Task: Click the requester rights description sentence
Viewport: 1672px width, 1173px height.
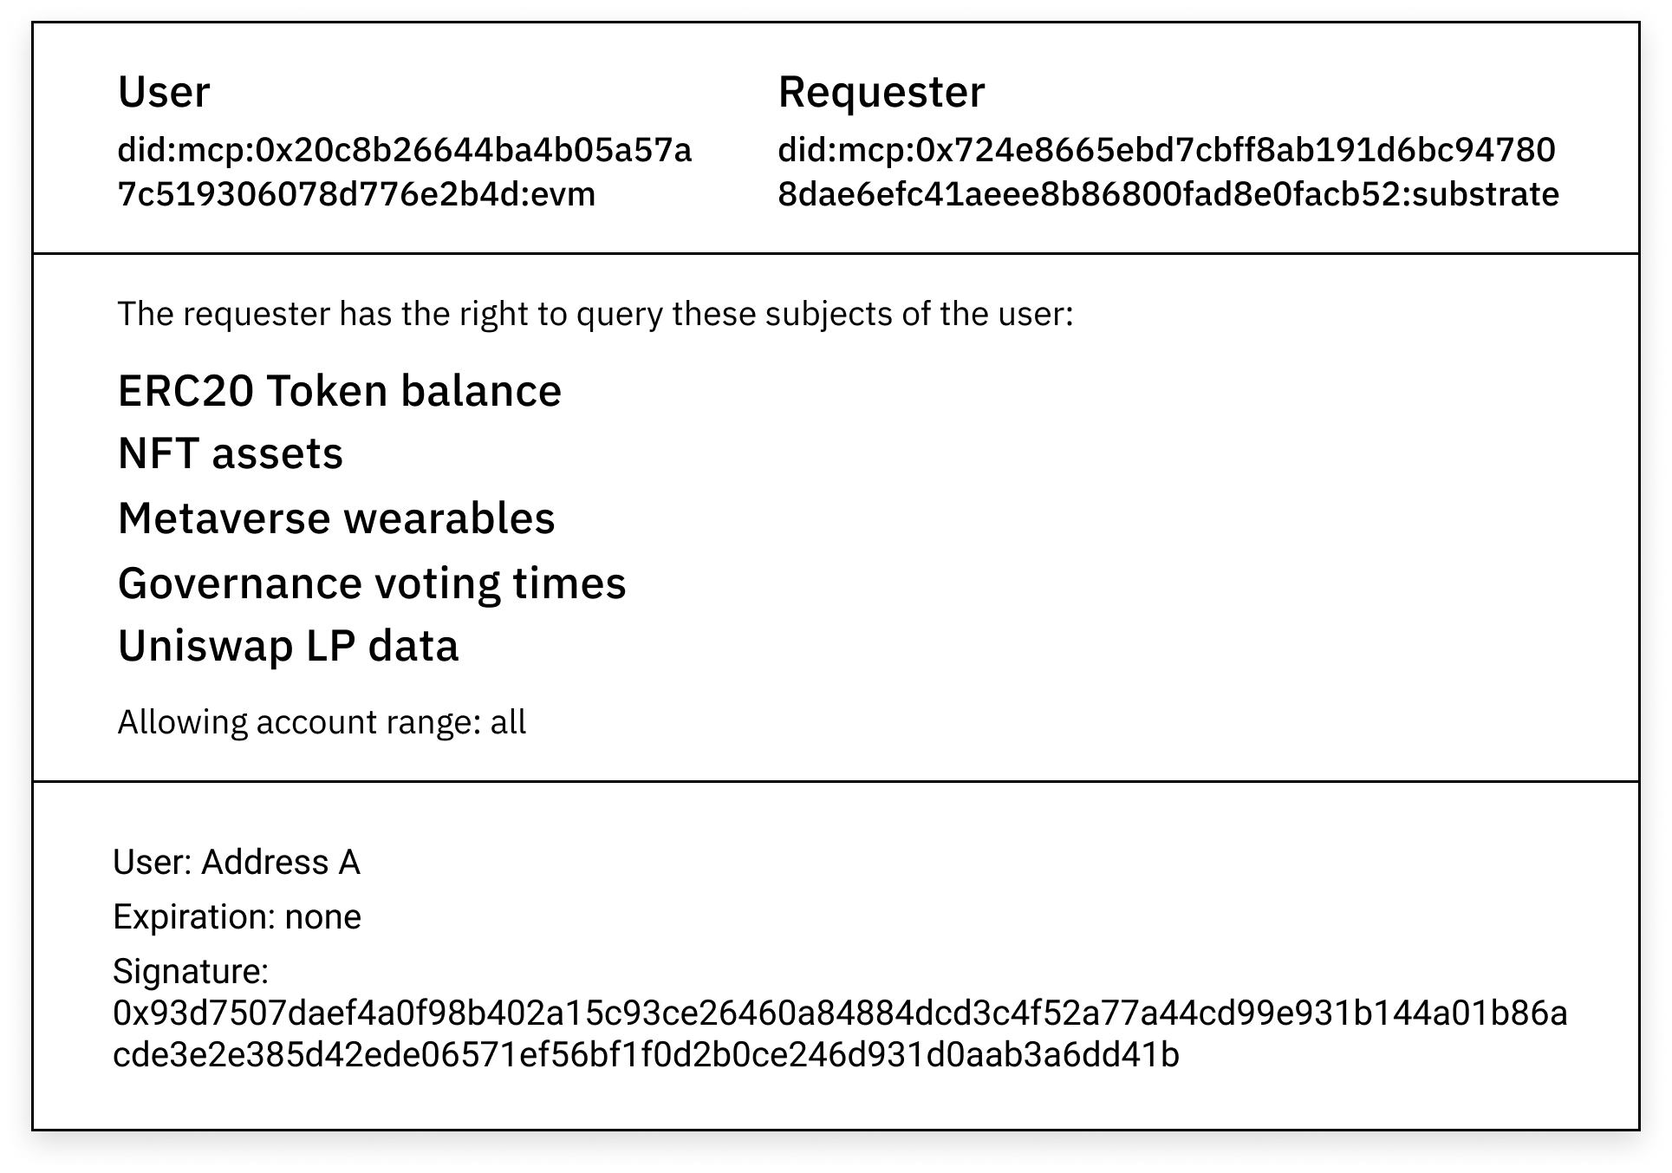Action: [x=595, y=314]
